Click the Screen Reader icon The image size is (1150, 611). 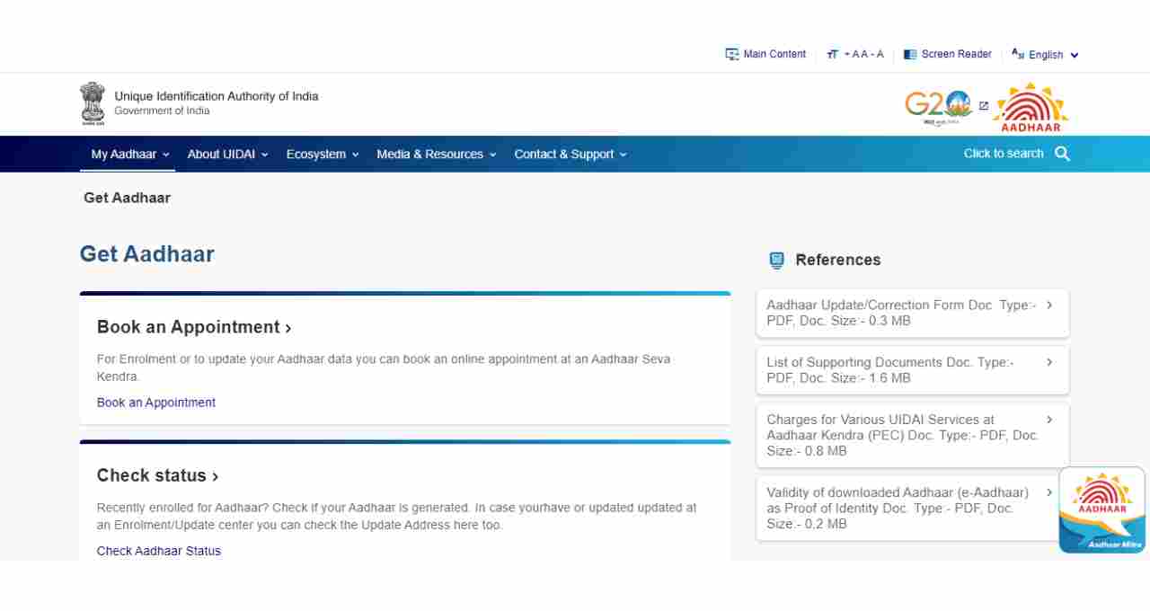910,55
